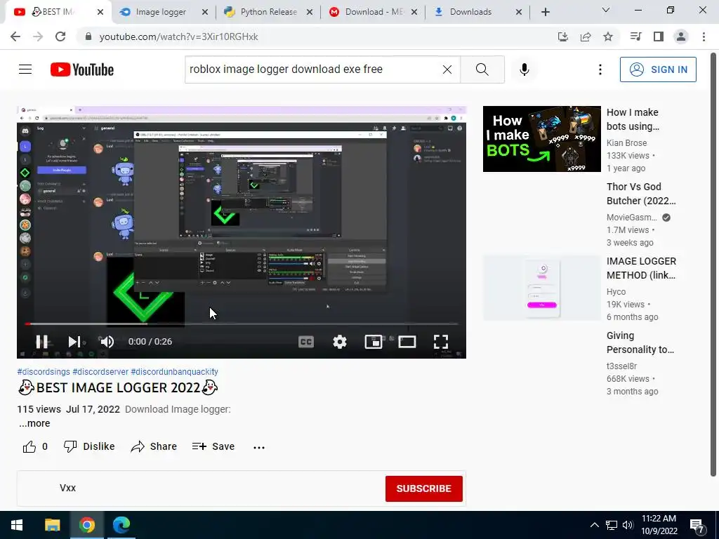Pause the video playback
Screen dimensions: 719x539
click(x=41, y=342)
